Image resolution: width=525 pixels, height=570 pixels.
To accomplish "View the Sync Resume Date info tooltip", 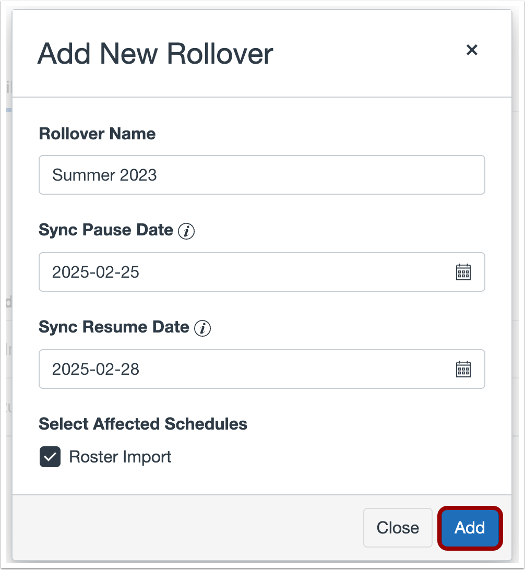I will click(x=202, y=328).
